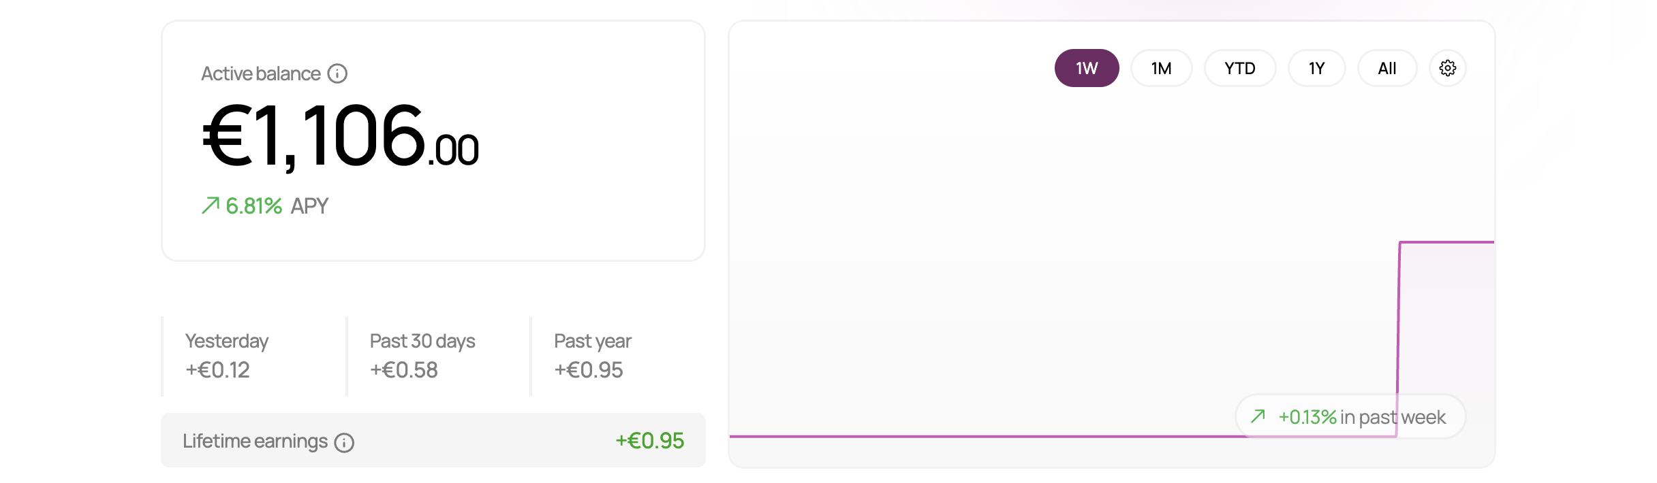Viewport: 1657px width, 483px height.
Task: Click the €1,106.00 balance amount
Action: pos(341,136)
